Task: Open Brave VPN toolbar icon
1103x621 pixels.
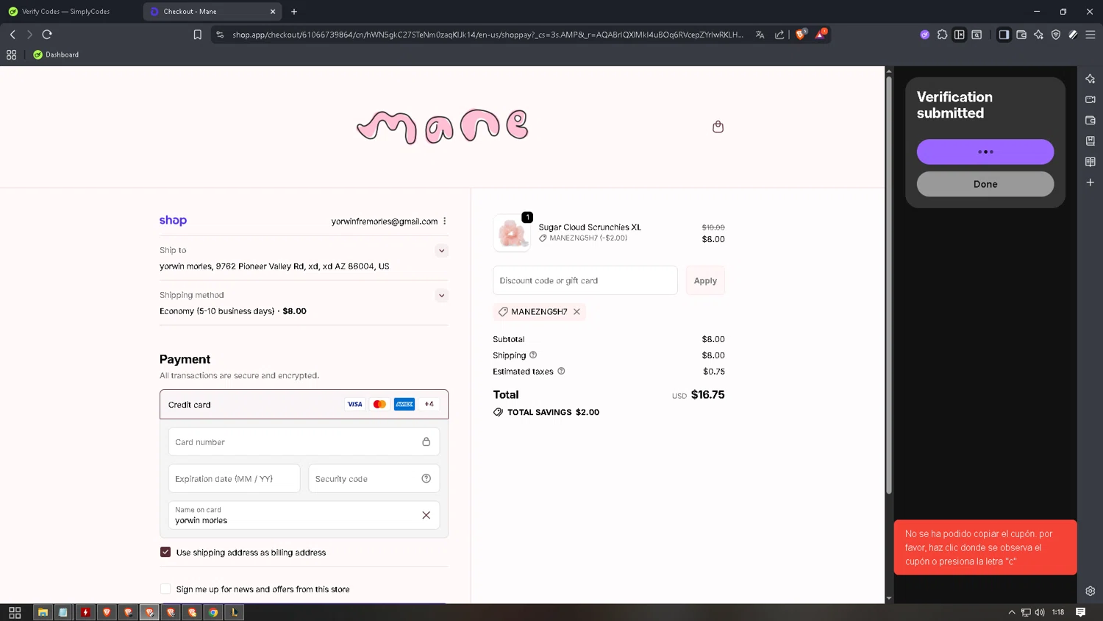Action: 1056,35
